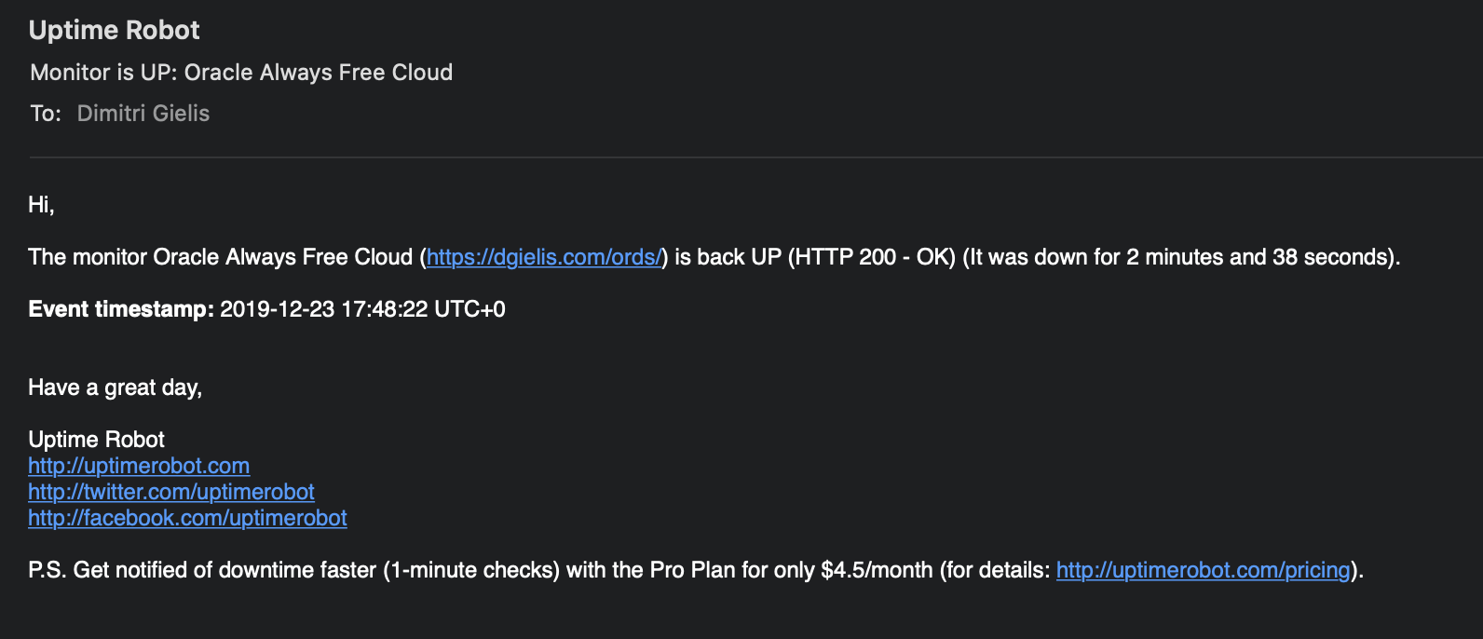Visit the http://uptimerobot.com signature link
Viewport: 1483px width, 639px height.
pyautogui.click(x=139, y=466)
